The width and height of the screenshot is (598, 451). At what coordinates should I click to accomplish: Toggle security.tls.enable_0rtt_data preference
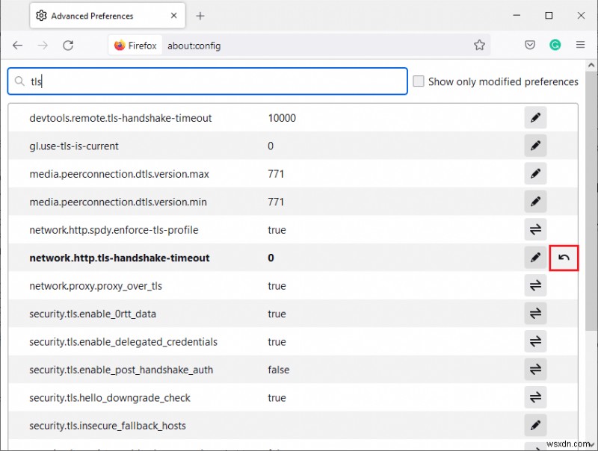pyautogui.click(x=535, y=314)
